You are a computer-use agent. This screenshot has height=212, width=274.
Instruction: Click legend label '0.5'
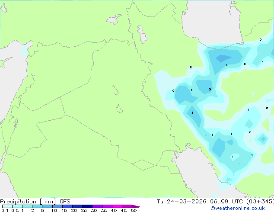15,210
